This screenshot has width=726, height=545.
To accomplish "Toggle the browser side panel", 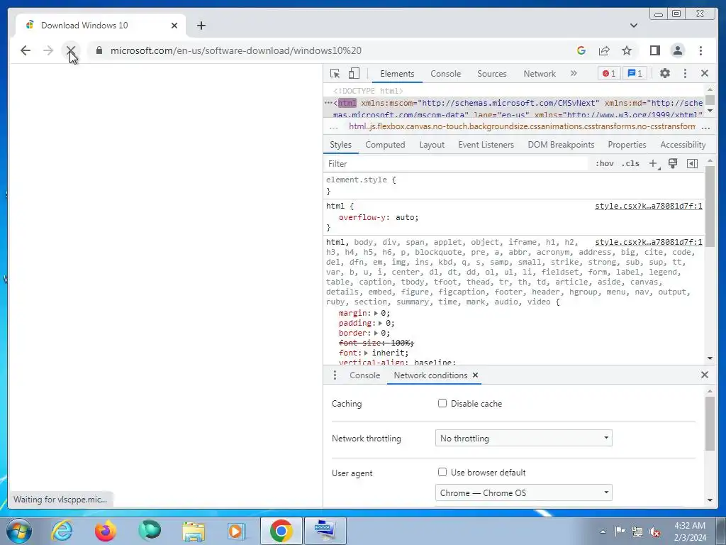I will 654,50.
